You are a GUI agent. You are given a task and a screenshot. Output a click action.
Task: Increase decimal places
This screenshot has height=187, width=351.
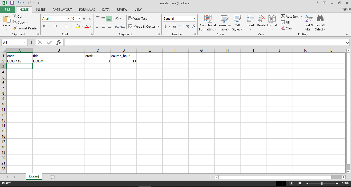(x=188, y=26)
